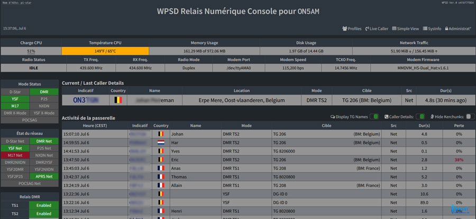Click the red M17 Net status
The image size is (476, 219).
[x=15, y=155]
